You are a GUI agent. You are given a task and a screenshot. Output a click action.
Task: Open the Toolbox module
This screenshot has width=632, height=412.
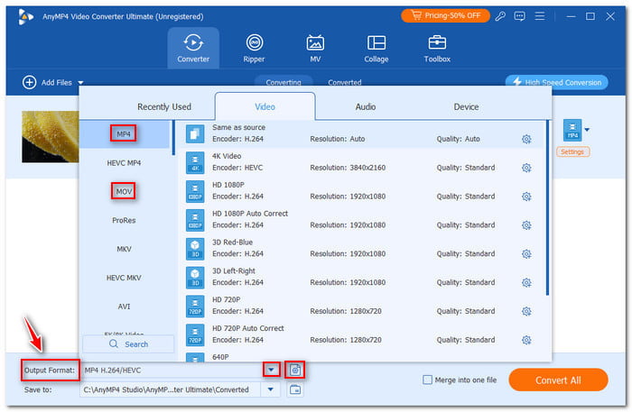(x=437, y=49)
